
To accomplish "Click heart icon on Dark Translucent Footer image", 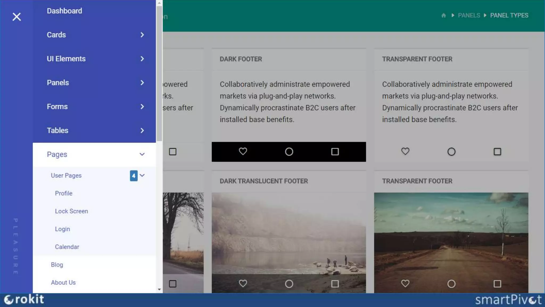I will click(243, 283).
